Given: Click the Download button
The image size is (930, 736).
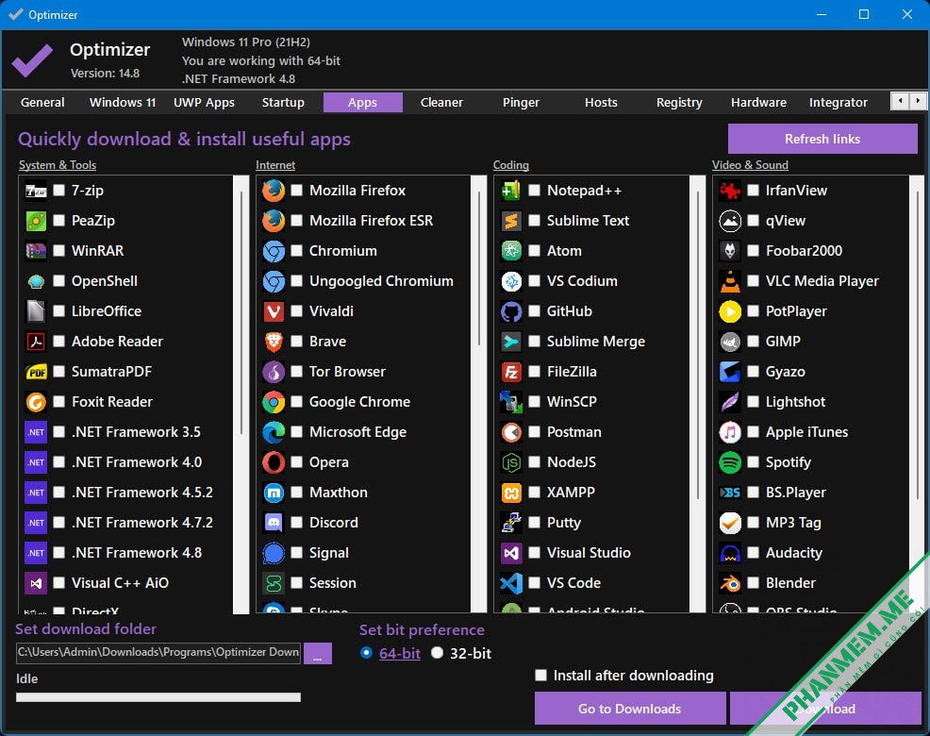Looking at the screenshot, I should pyautogui.click(x=825, y=709).
